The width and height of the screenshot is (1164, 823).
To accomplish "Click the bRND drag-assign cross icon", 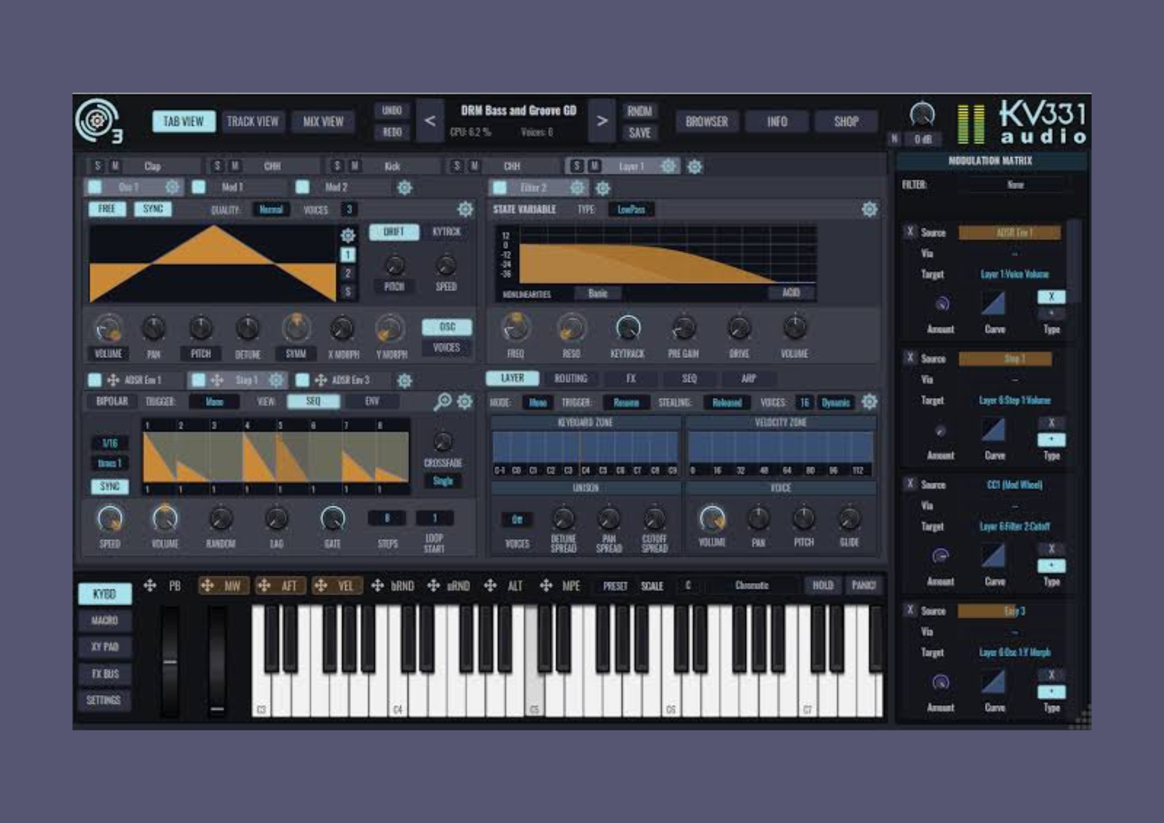I will coord(377,586).
